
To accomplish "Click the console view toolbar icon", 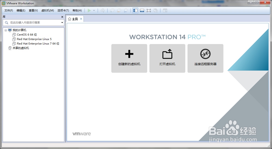I will pyautogui.click(x=165, y=11).
